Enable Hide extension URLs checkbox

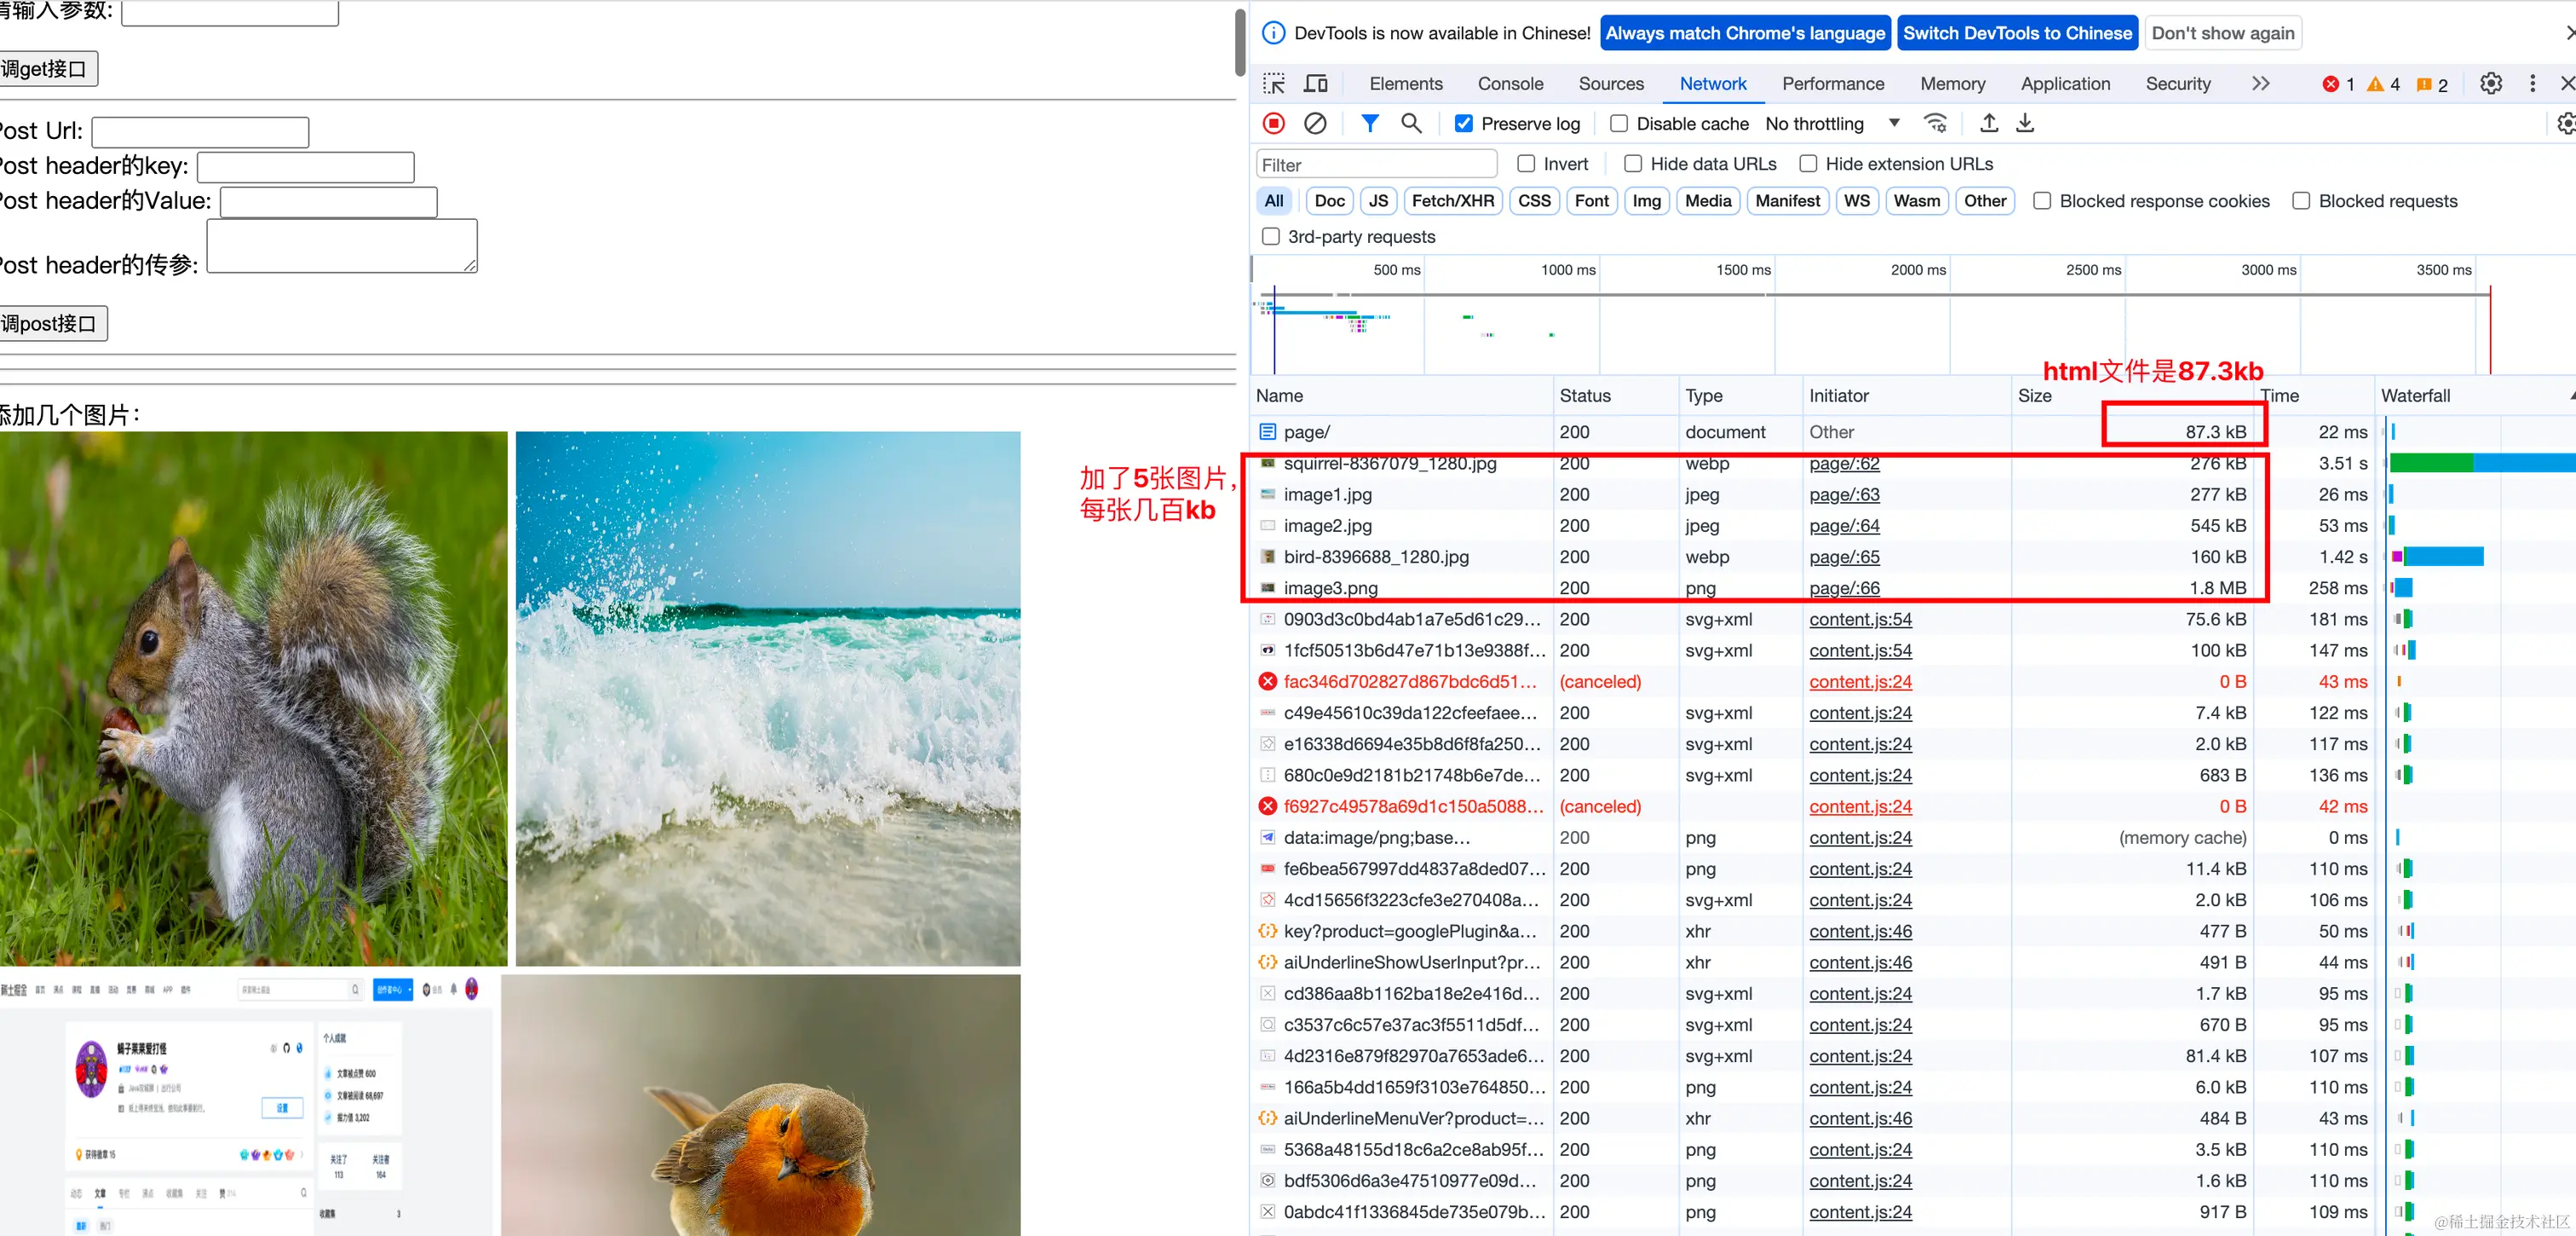click(1808, 163)
